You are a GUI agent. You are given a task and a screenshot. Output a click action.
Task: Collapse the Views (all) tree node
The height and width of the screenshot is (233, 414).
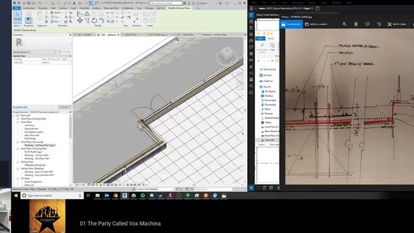coord(14,115)
